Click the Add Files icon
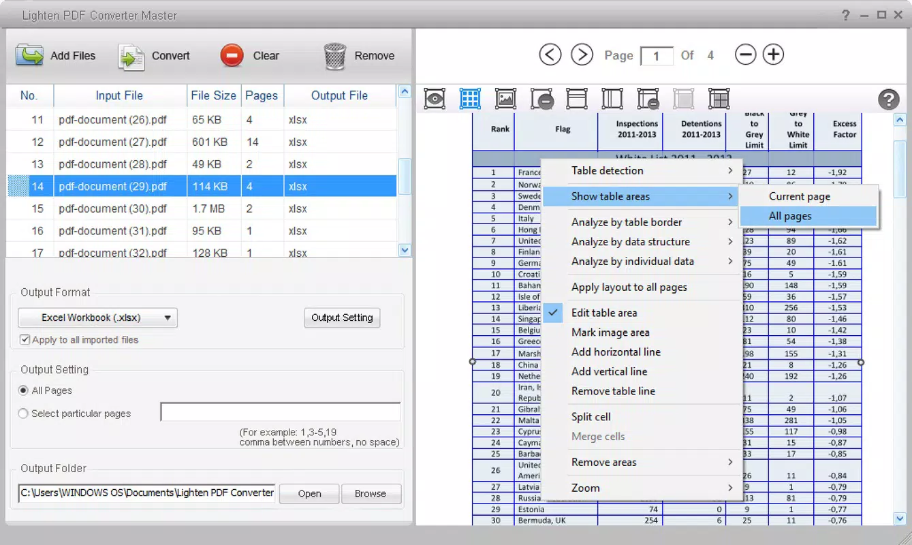This screenshot has width=912, height=545. pos(29,56)
